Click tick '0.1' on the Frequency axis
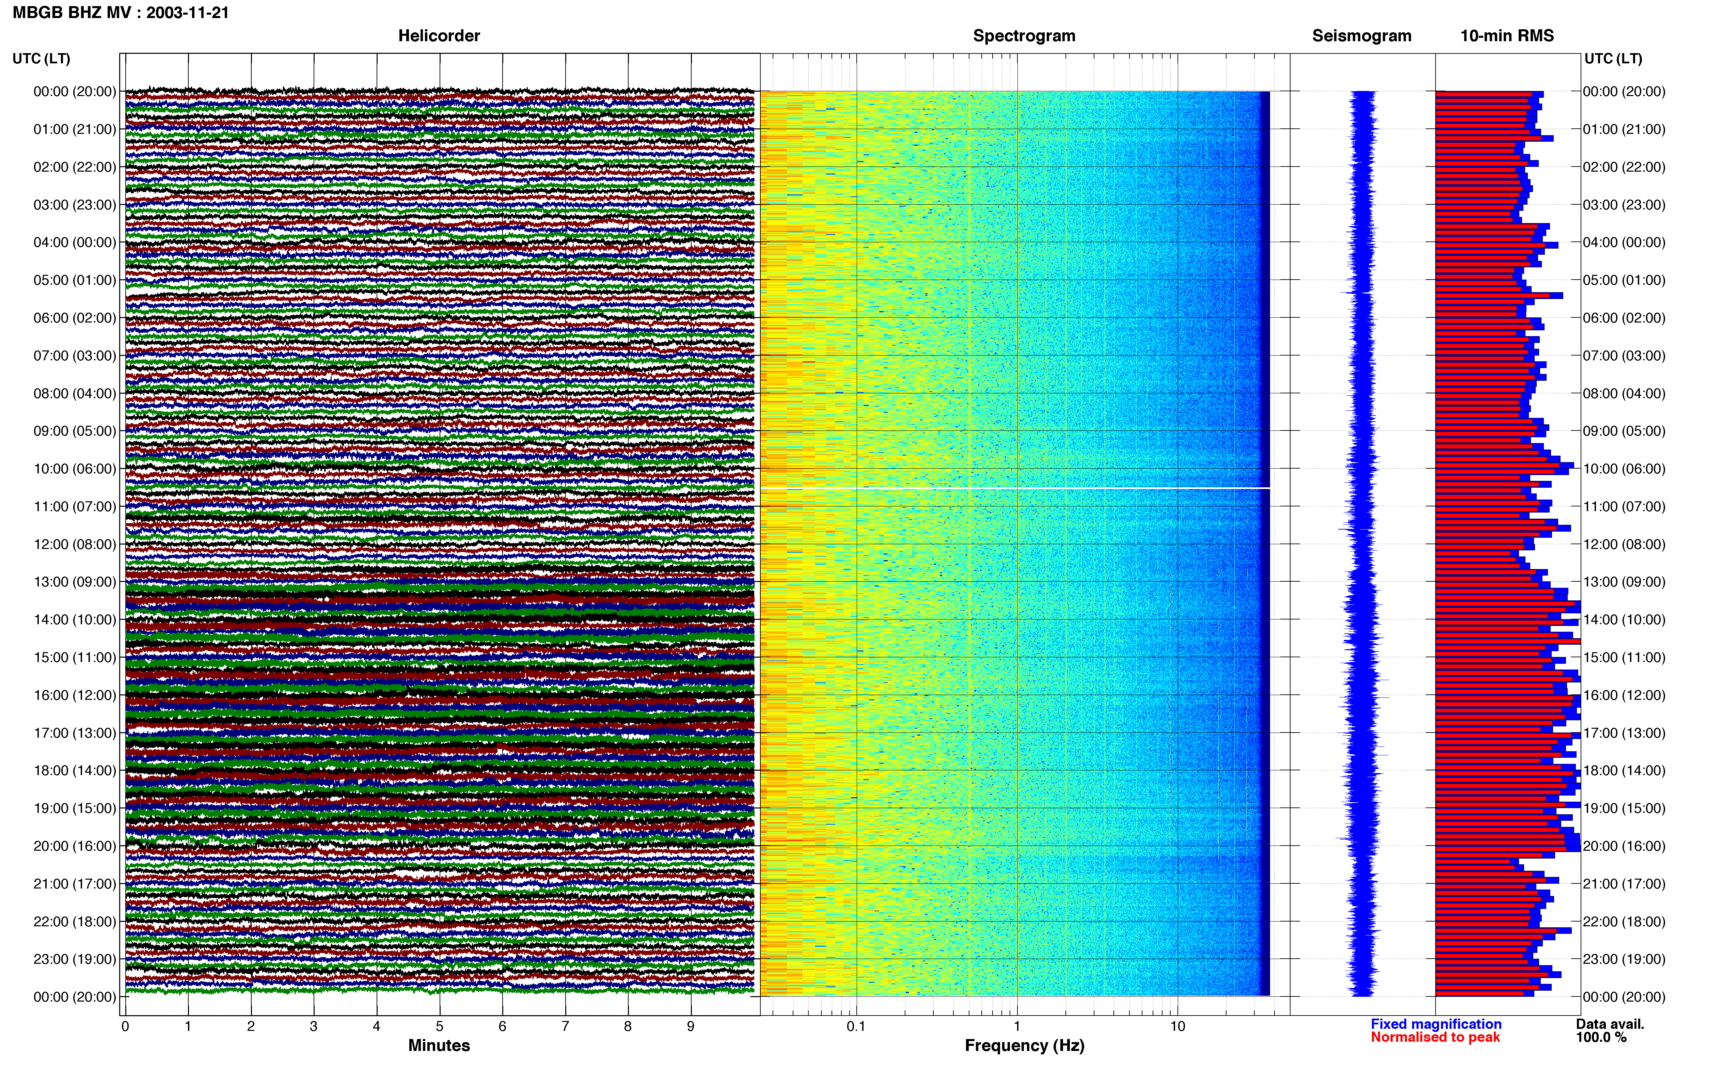This screenshot has width=1709, height=1069. (x=856, y=1026)
